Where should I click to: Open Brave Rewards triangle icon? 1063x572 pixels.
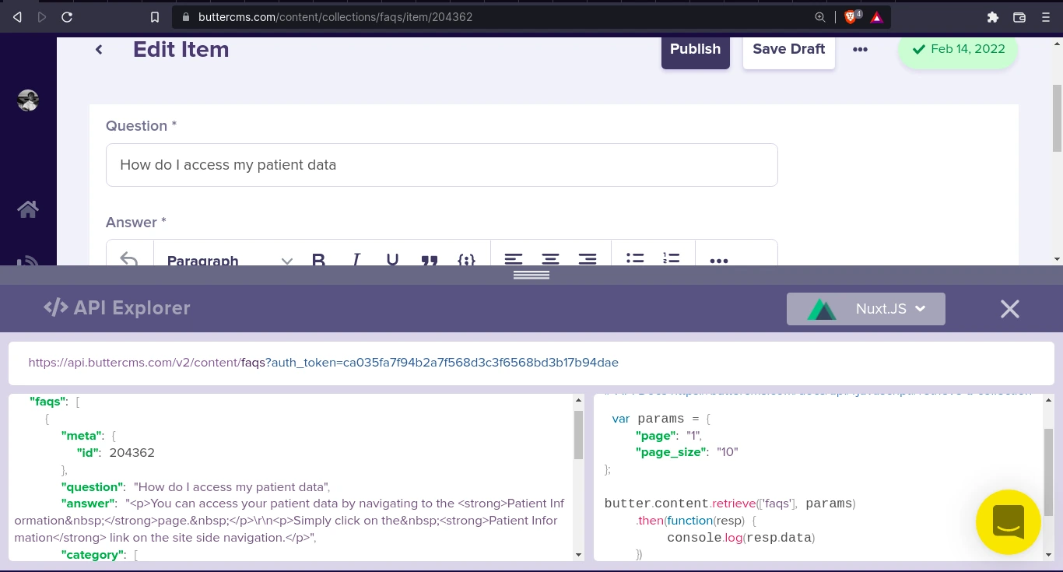point(877,16)
